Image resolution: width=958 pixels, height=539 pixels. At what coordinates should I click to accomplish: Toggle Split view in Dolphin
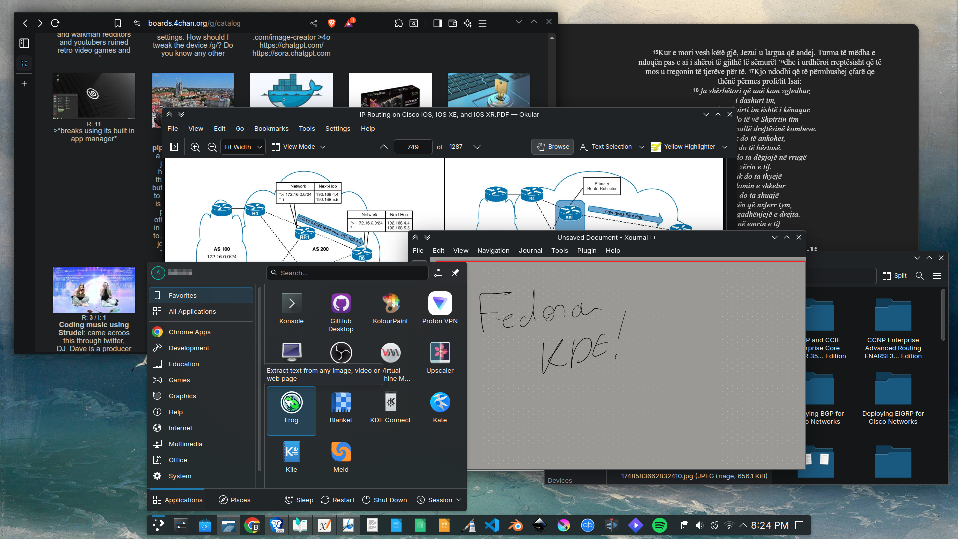coord(895,276)
